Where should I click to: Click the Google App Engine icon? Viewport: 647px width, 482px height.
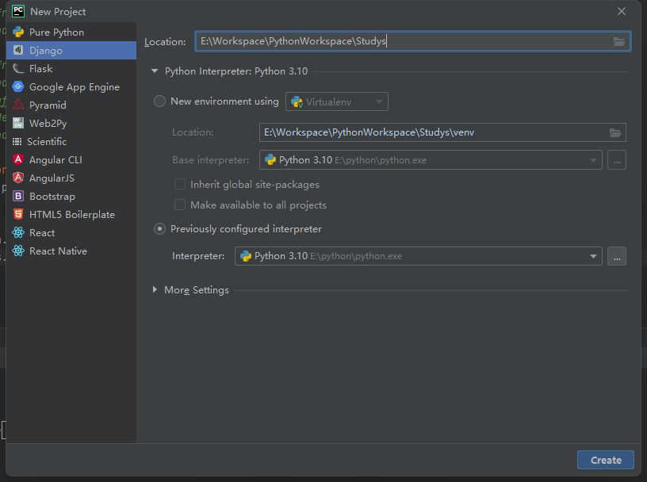tap(18, 86)
